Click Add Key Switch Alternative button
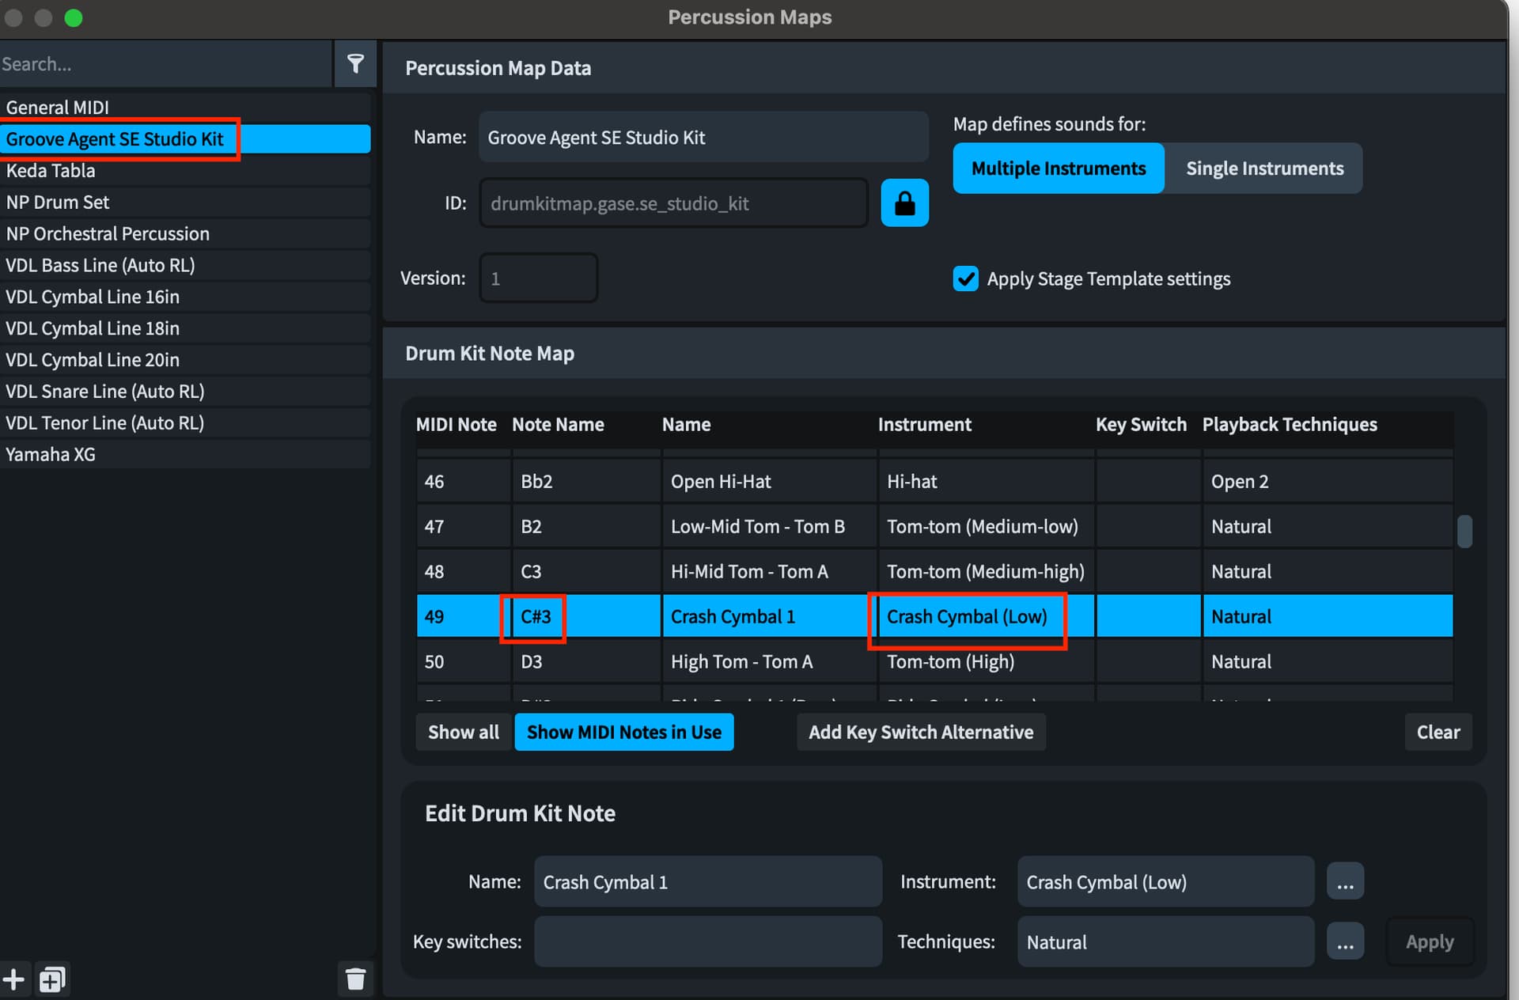 [920, 733]
